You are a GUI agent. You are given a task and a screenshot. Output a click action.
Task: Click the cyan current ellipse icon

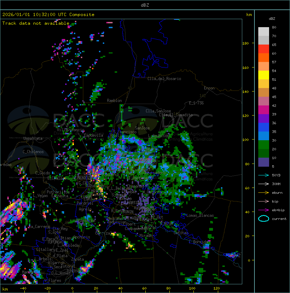click(x=264, y=219)
